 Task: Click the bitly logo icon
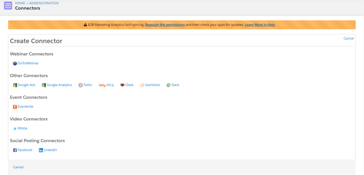(x=102, y=85)
